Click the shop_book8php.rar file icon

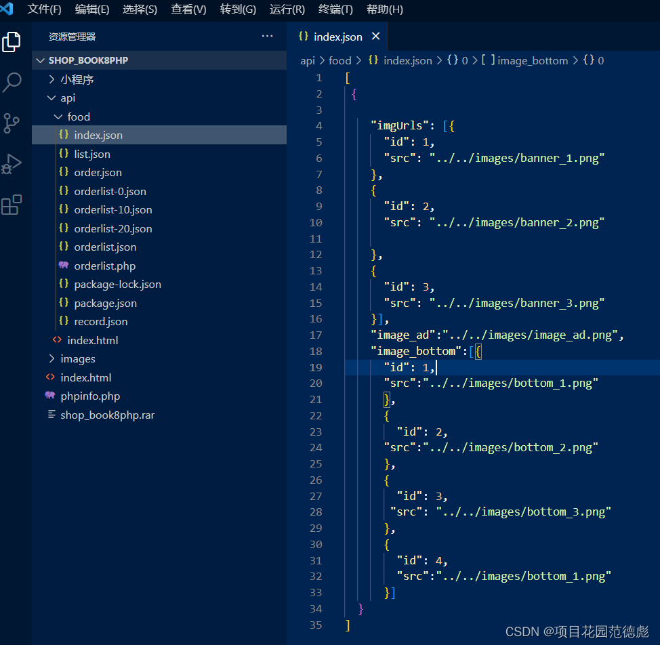coord(51,415)
